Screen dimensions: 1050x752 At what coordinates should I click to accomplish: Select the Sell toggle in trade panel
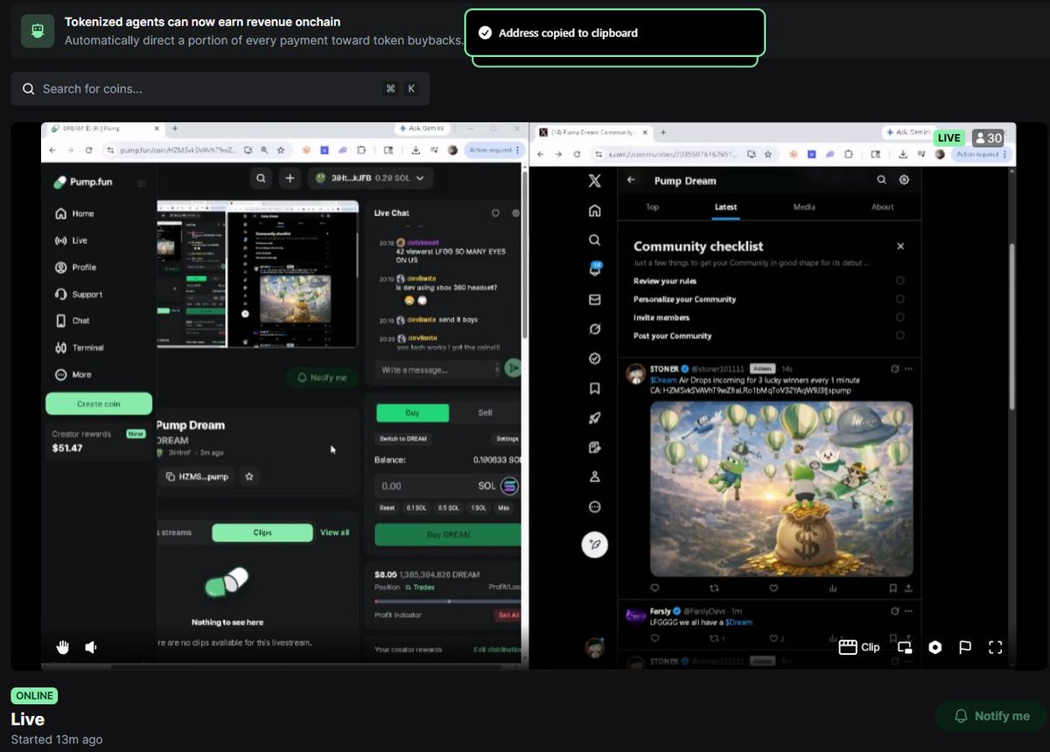click(x=486, y=413)
